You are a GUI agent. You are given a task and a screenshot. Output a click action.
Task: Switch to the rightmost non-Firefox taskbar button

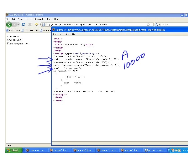(x=155, y=150)
